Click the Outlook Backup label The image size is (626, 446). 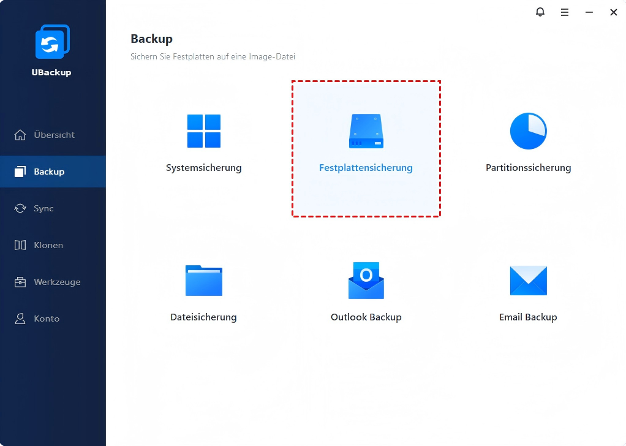pos(366,317)
